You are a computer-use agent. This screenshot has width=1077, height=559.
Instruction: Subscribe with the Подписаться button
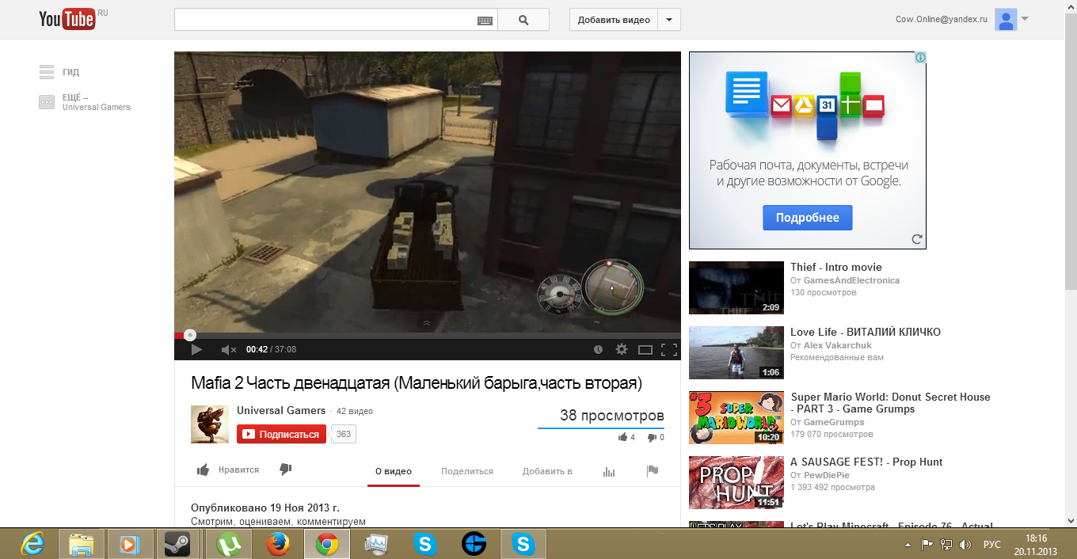point(281,434)
